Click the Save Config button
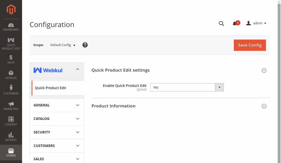 tap(250, 45)
